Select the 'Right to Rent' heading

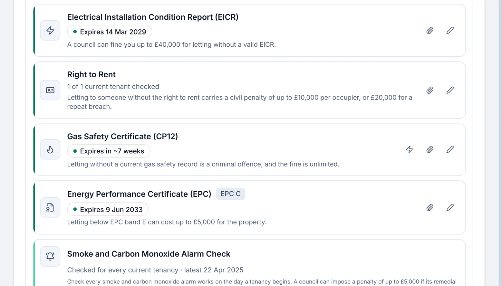[x=92, y=74]
